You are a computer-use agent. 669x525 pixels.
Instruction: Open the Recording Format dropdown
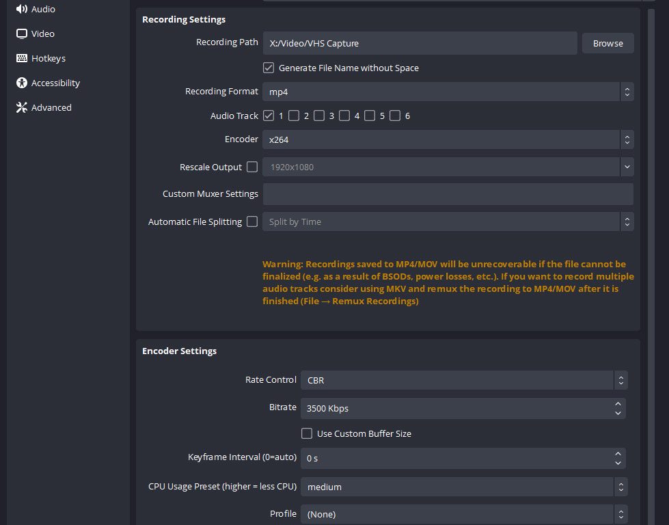click(448, 91)
